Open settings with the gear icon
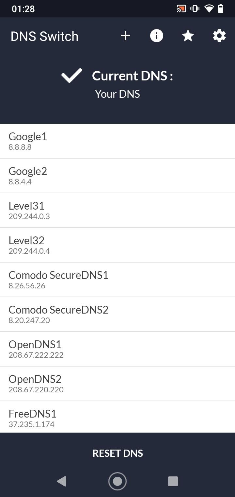Viewport: 235px width, 497px height. (x=219, y=36)
